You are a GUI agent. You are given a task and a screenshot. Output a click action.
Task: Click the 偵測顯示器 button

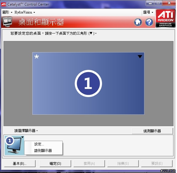(x=152, y=131)
